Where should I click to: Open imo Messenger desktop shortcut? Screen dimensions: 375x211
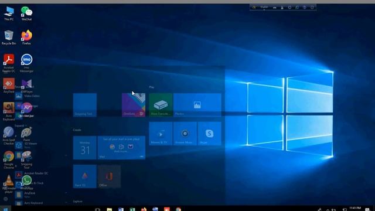[x=26, y=63]
